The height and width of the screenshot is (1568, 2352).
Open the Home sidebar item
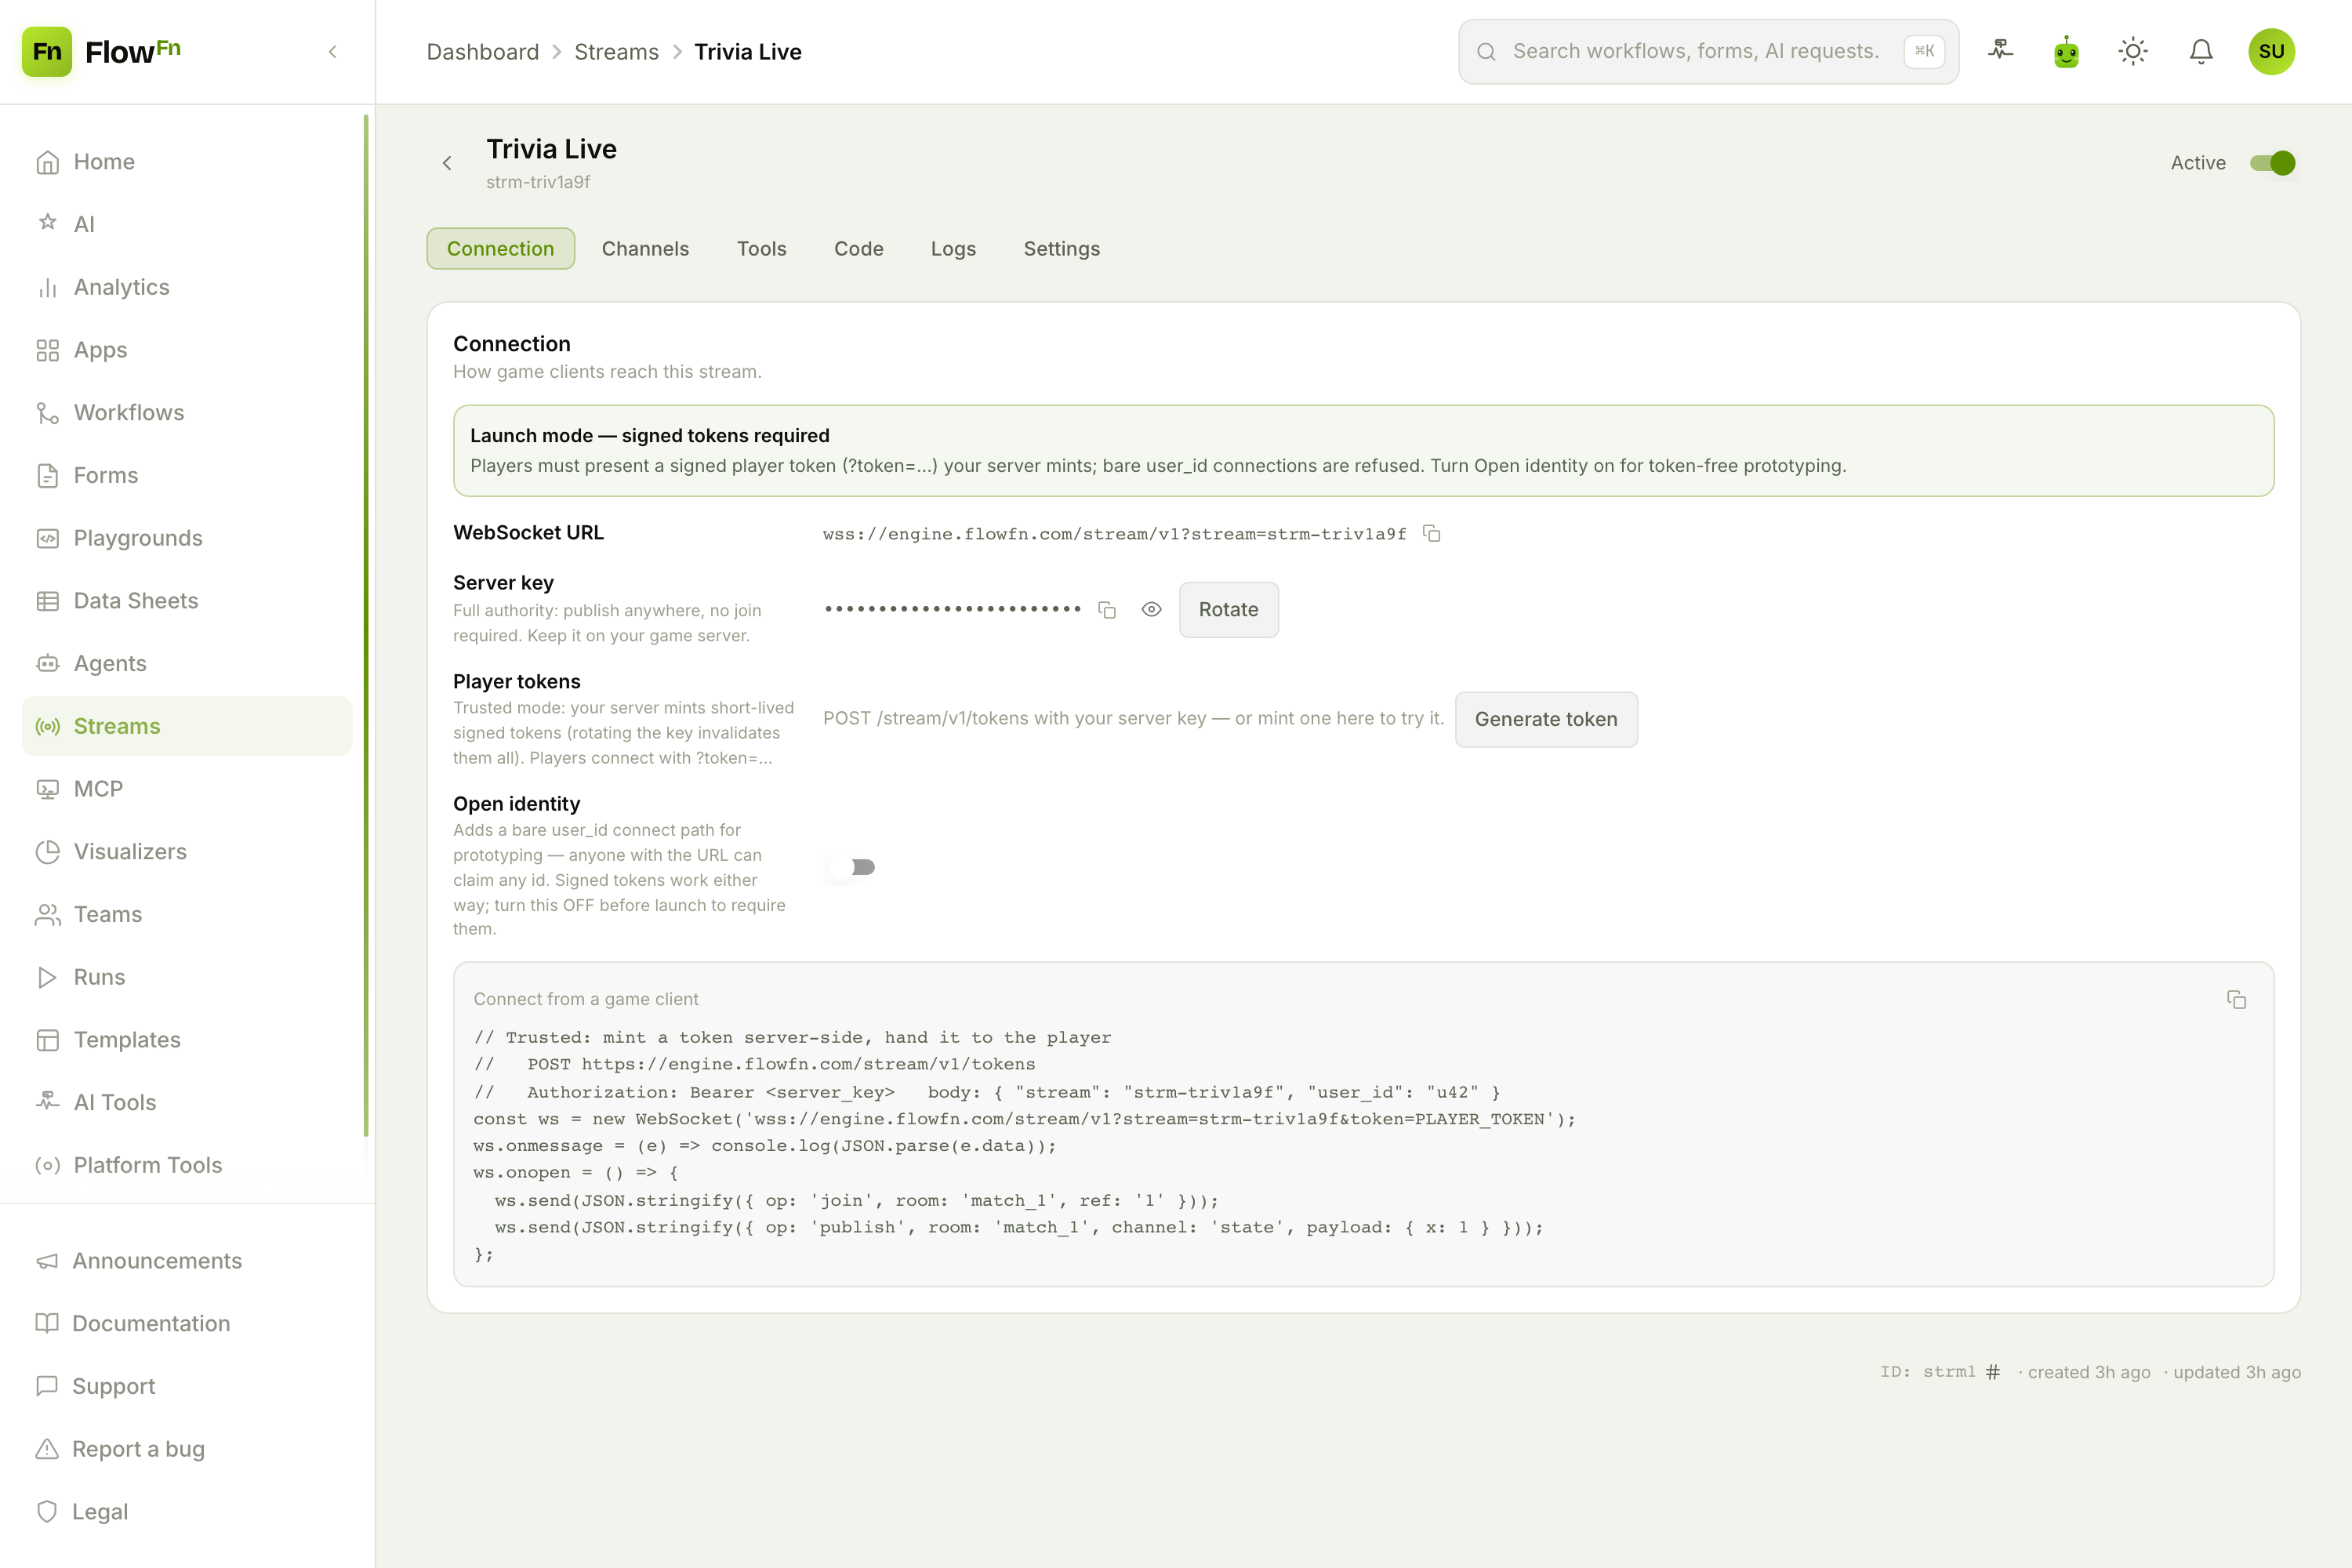pyautogui.click(x=187, y=162)
